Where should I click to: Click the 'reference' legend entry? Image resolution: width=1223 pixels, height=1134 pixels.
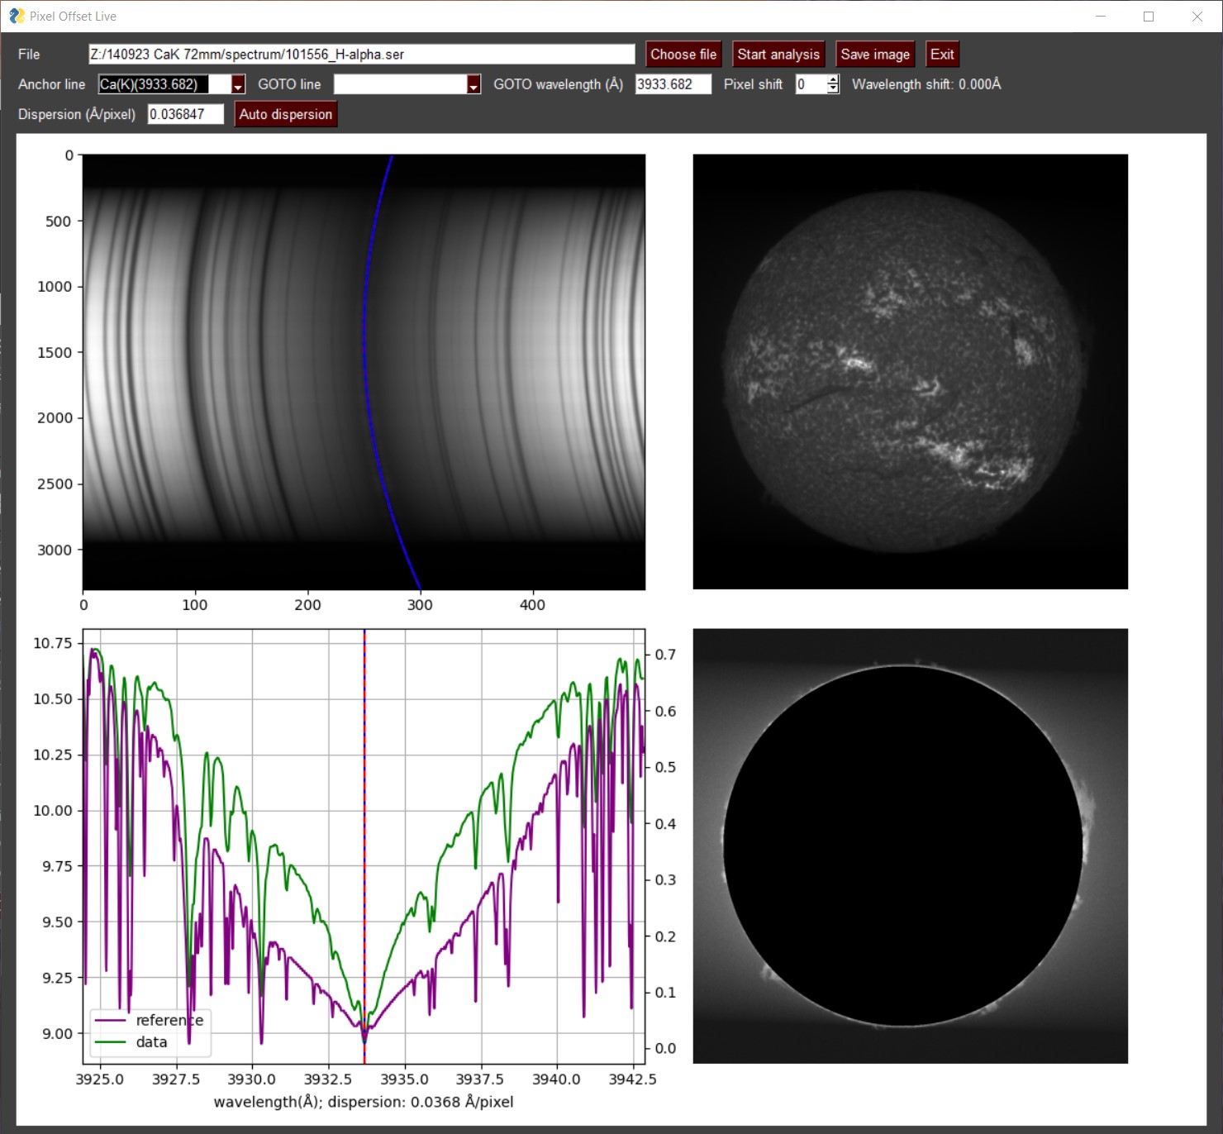[150, 1020]
